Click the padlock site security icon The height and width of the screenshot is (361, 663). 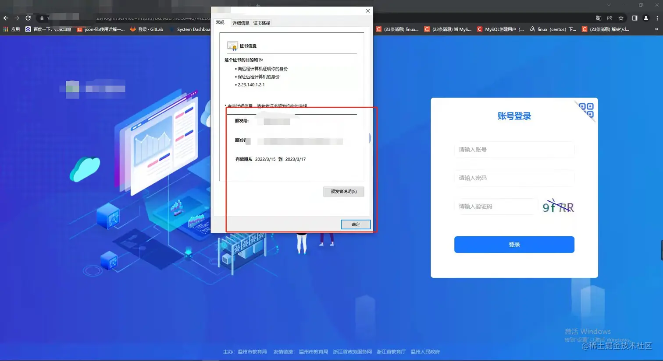[x=42, y=18]
